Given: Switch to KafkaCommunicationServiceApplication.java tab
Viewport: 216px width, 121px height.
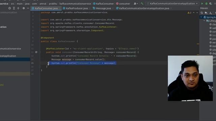Looking at the screenshot, I should coord(144,8).
